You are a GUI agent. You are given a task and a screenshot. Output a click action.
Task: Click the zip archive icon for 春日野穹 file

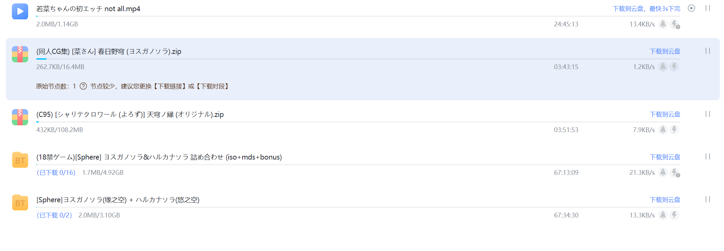20,54
